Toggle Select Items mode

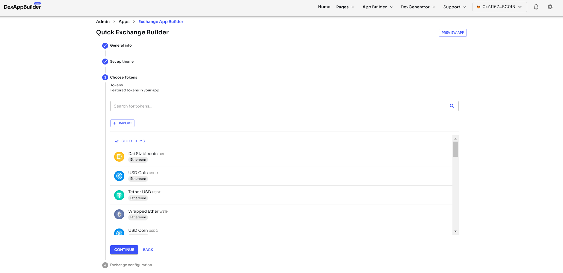[130, 141]
